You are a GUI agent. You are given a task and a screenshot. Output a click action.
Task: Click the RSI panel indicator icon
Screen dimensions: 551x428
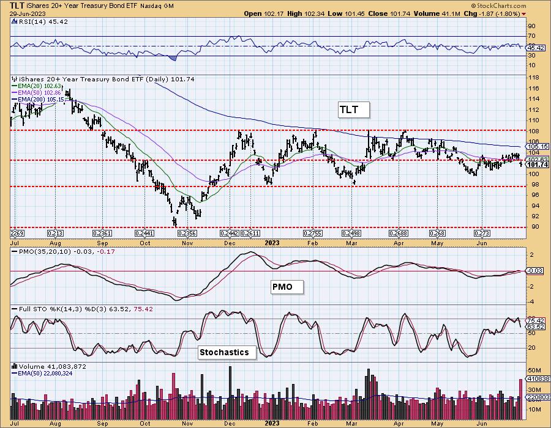point(14,21)
